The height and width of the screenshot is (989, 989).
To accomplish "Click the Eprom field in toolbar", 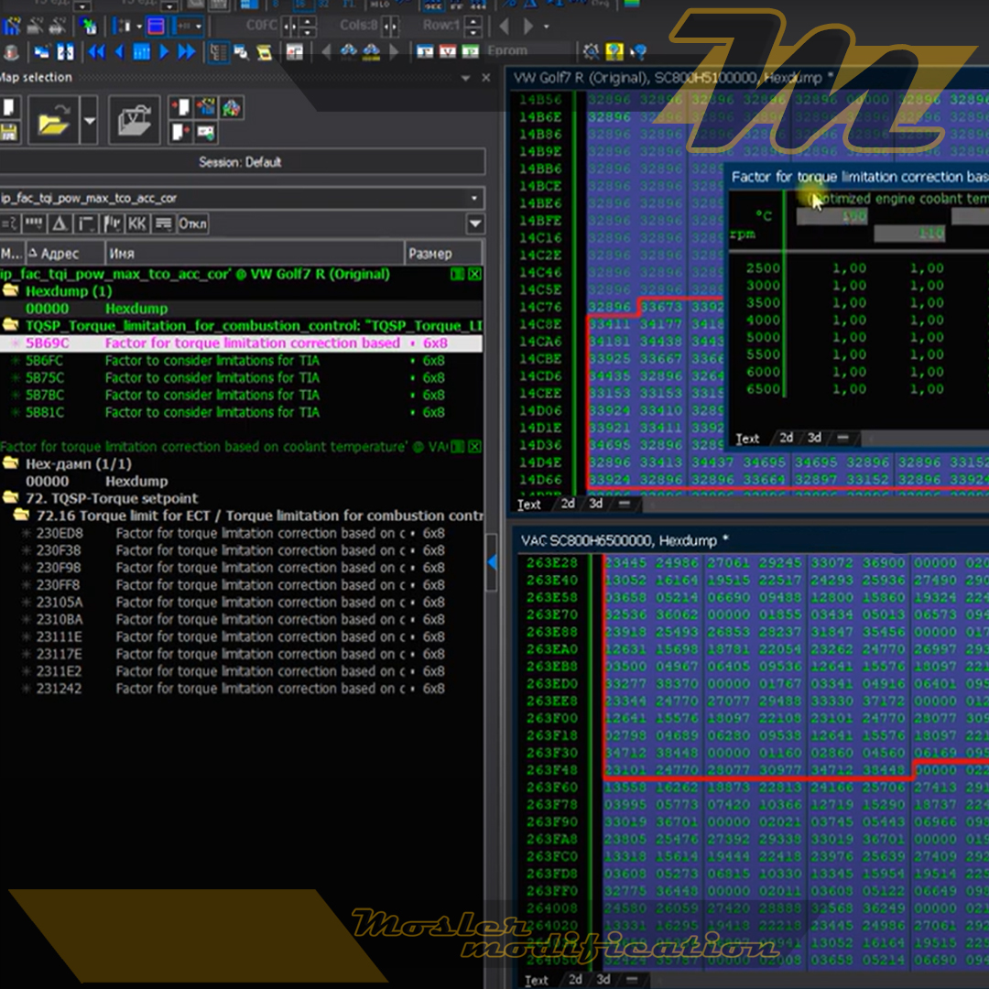I will tap(528, 50).
